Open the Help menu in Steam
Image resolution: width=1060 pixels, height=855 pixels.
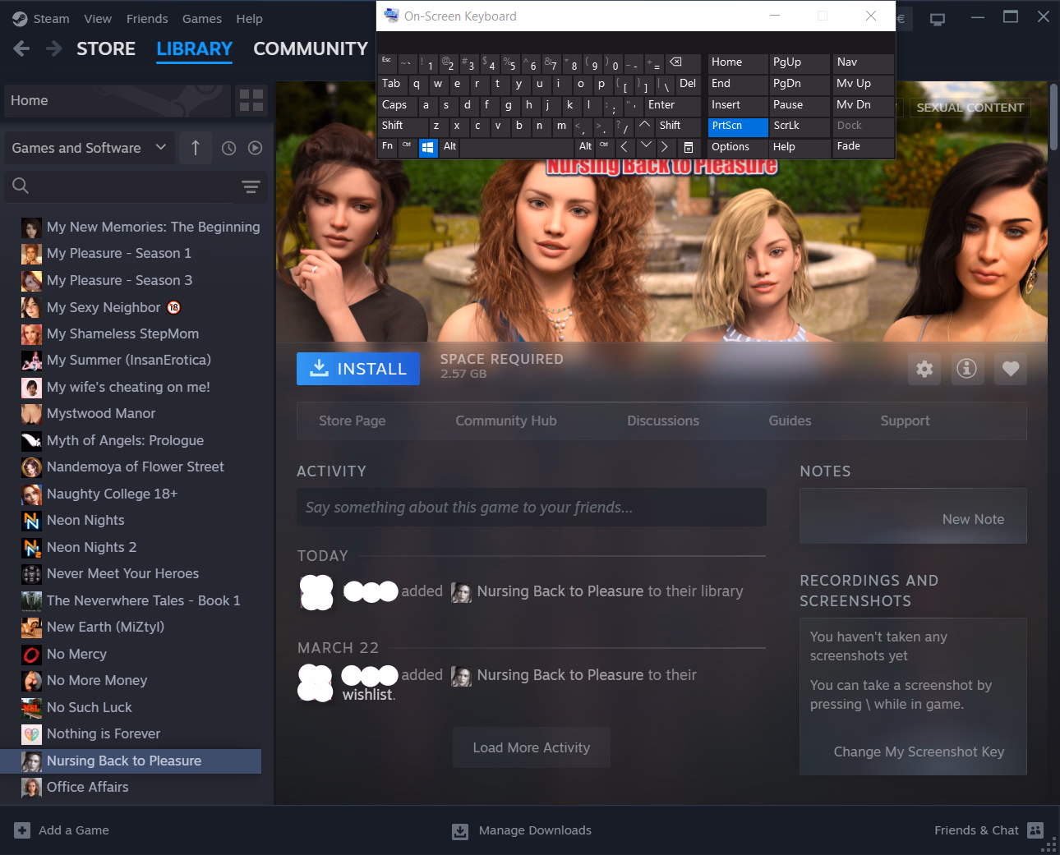250,19
